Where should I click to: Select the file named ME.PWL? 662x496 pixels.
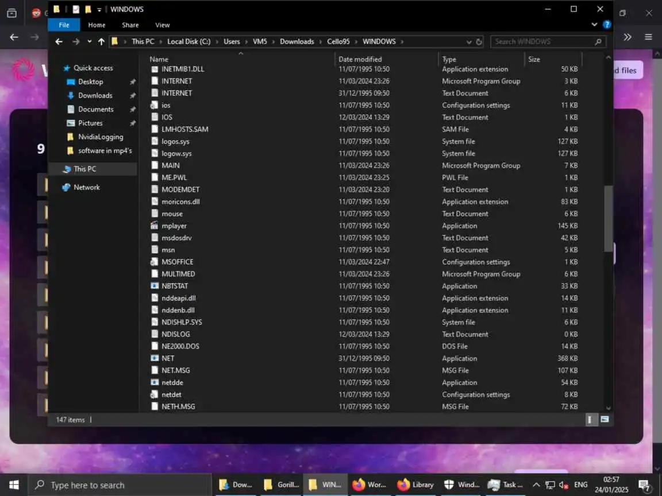click(x=174, y=177)
